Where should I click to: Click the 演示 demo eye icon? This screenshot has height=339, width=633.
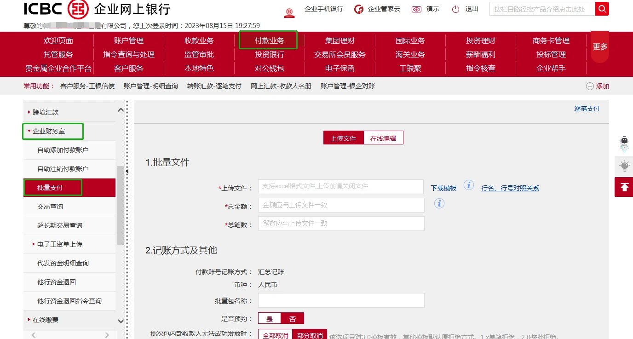click(x=417, y=9)
